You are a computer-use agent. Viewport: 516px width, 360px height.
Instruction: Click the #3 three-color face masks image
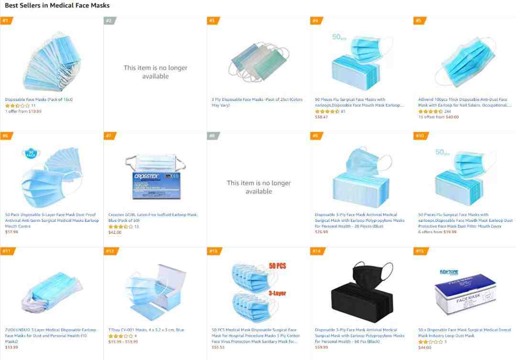click(x=258, y=62)
